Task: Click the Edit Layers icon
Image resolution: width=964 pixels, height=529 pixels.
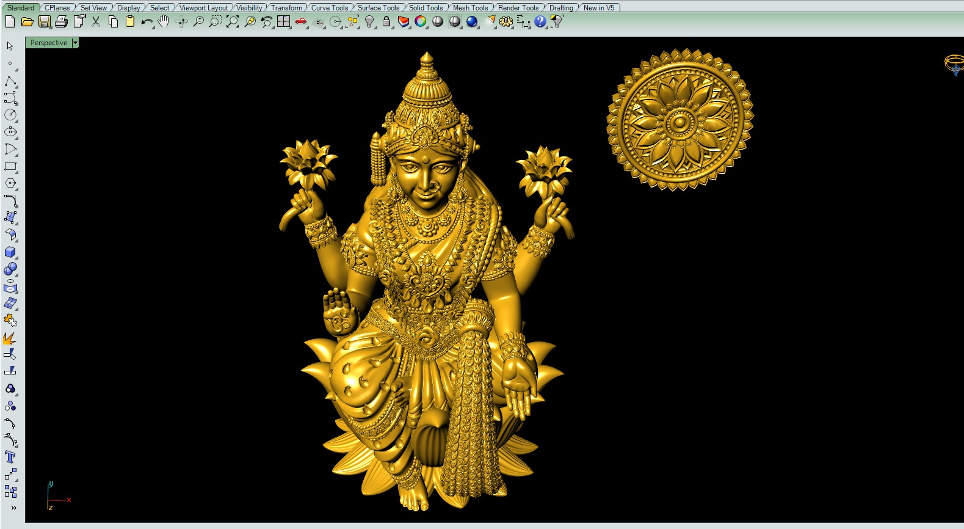Action: 404,22
